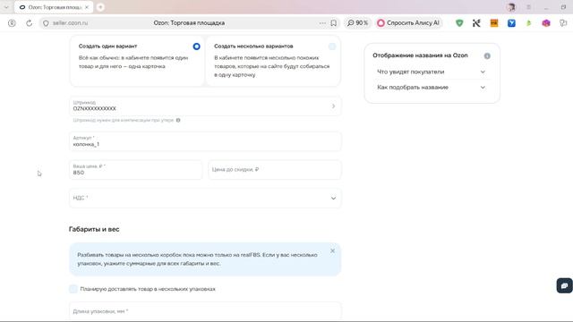Close the Ozon browser tab
This screenshot has width=573, height=322.
pyautogui.click(x=87, y=7)
